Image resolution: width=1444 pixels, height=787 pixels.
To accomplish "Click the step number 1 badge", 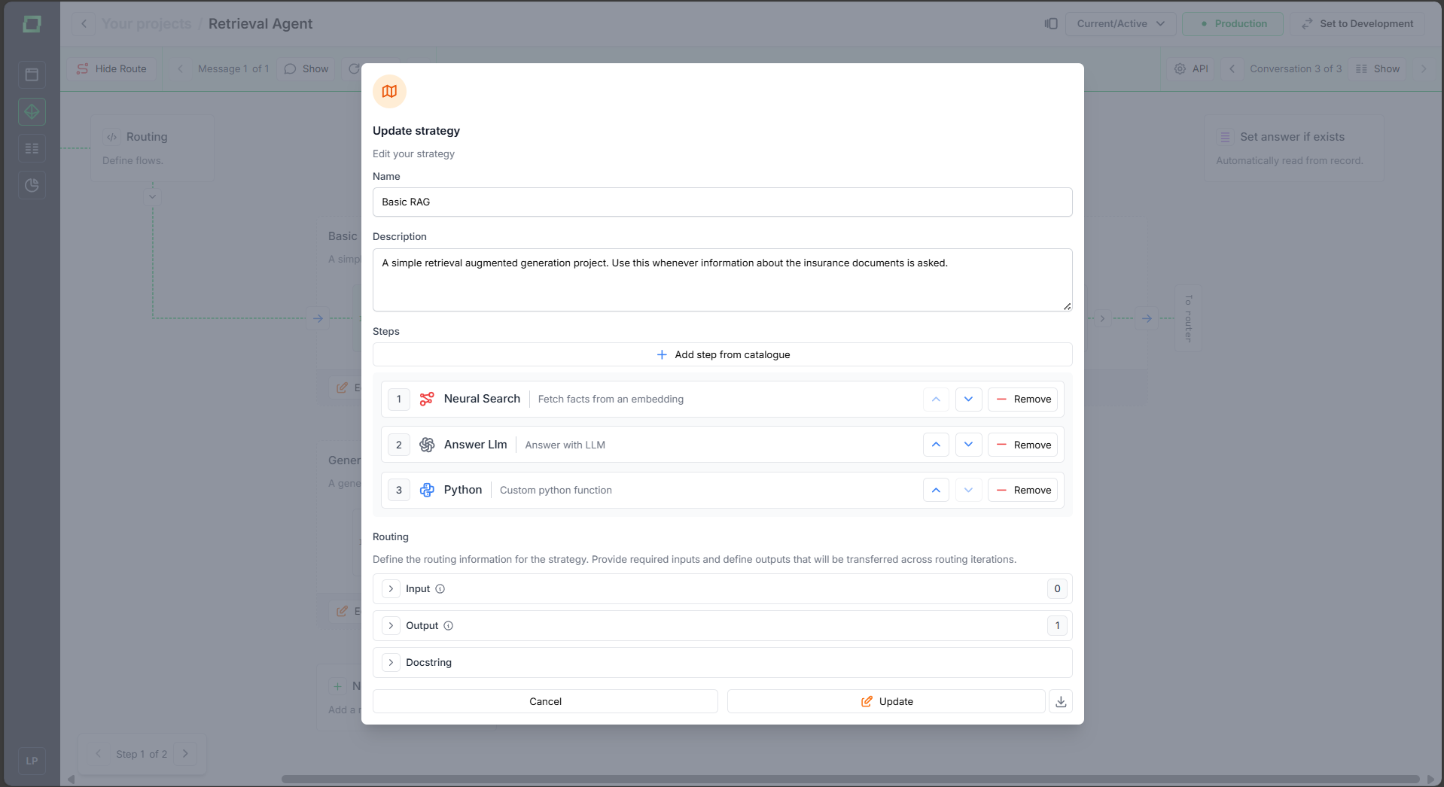I will tap(399, 399).
